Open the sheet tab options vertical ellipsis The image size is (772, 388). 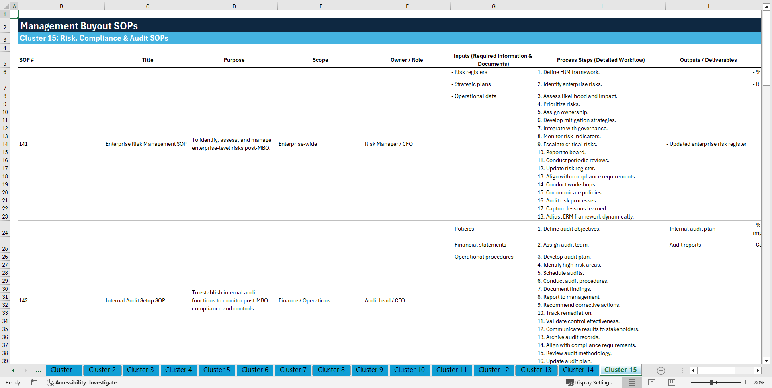tap(682, 370)
